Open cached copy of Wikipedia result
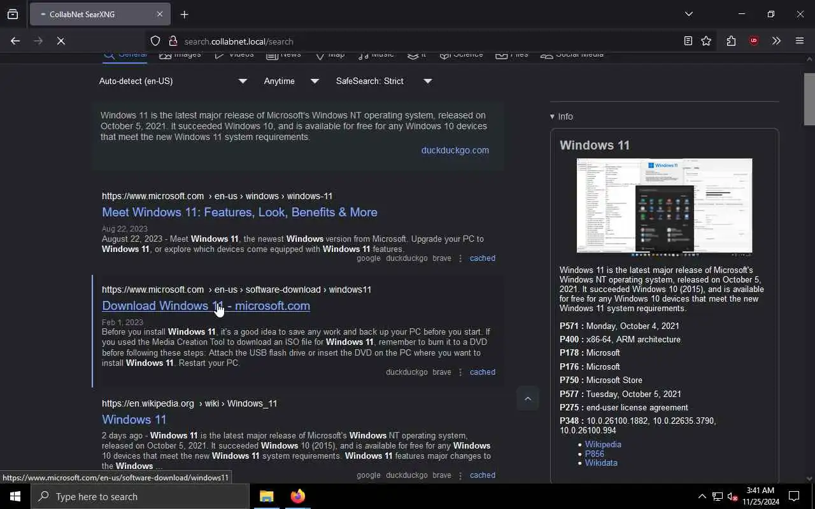Viewport: 815px width, 509px height. pos(482,475)
